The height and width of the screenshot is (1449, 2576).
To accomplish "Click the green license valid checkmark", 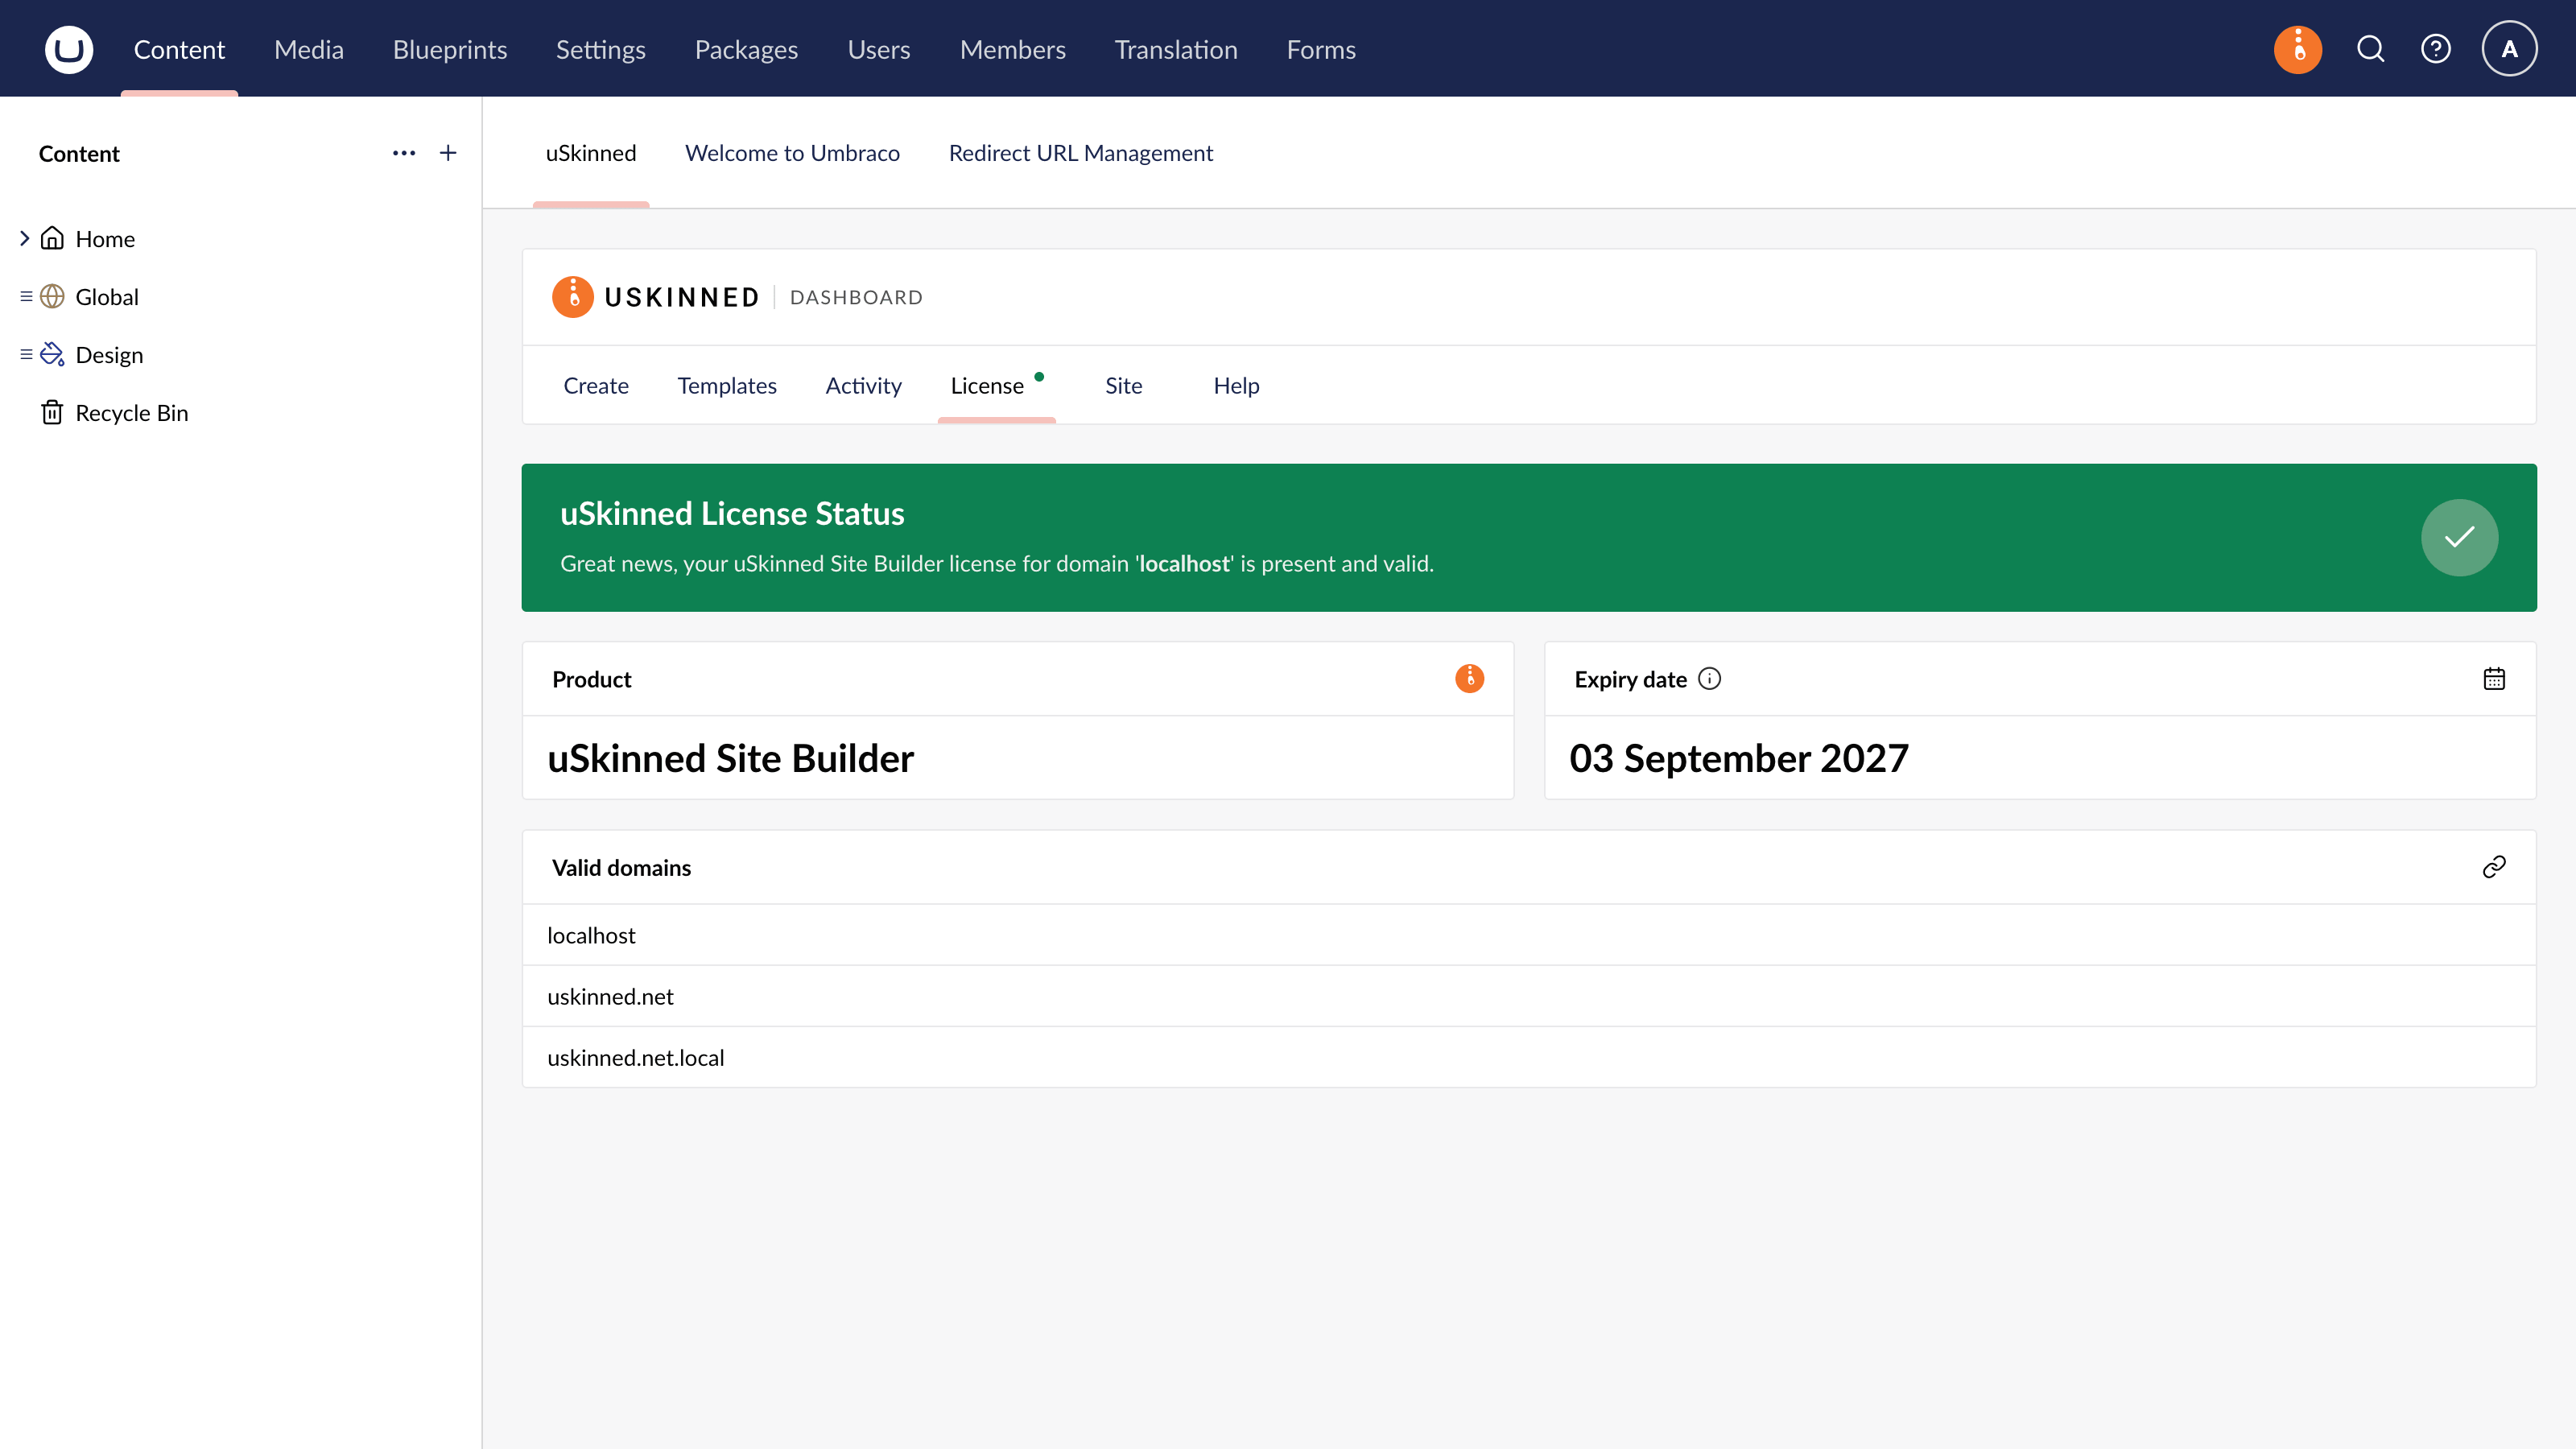I will click(2459, 537).
